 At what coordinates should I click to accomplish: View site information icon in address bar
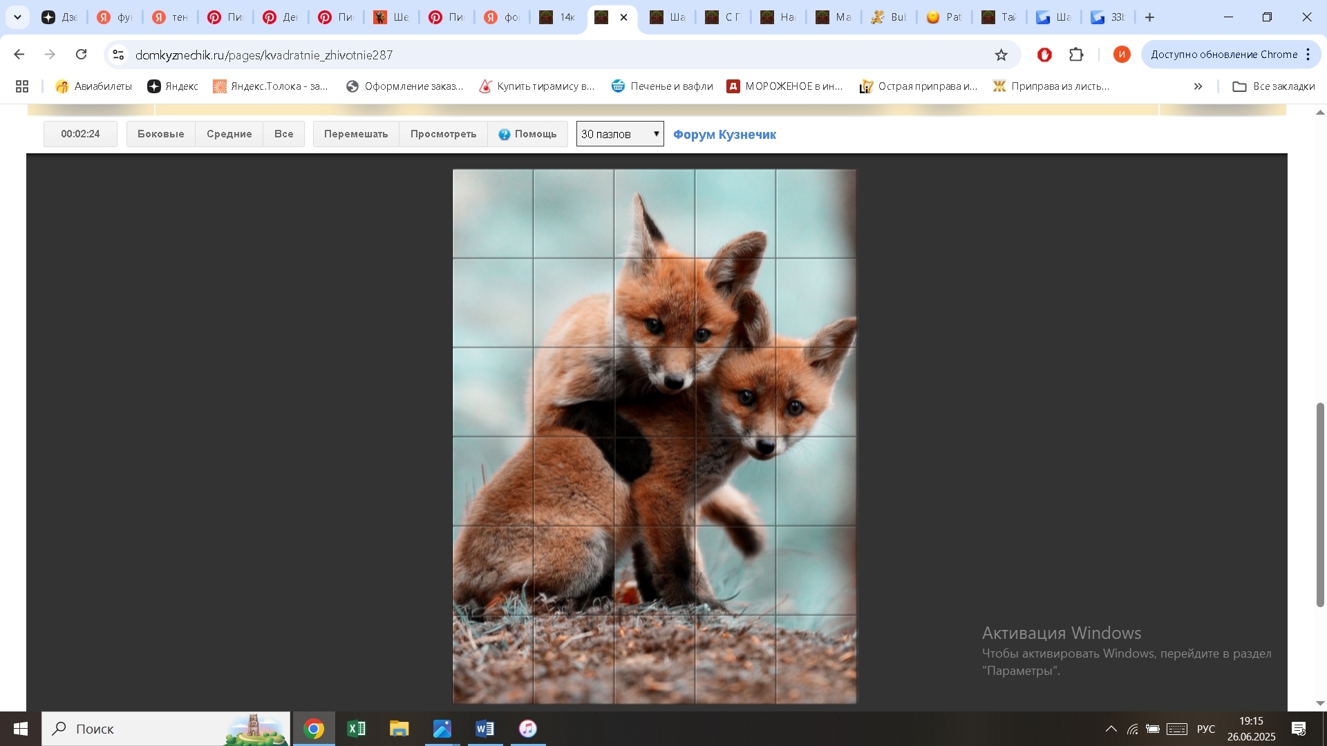coord(118,55)
